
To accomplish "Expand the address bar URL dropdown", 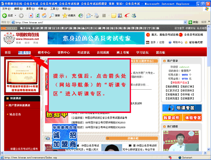I will tap(185, 22).
